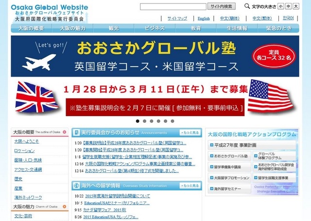
Task: Click おおさかグローバル塾 program button
Action: (229, 156)
